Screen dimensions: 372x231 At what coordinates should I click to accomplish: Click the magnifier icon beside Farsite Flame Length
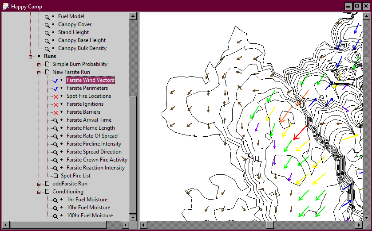coord(55,129)
